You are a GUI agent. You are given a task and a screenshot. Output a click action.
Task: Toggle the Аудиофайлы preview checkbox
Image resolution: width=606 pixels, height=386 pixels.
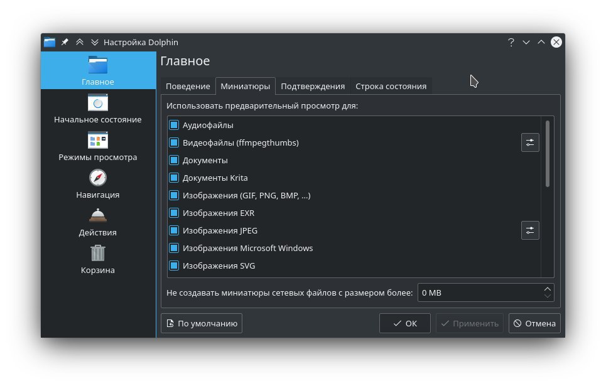[x=174, y=125]
